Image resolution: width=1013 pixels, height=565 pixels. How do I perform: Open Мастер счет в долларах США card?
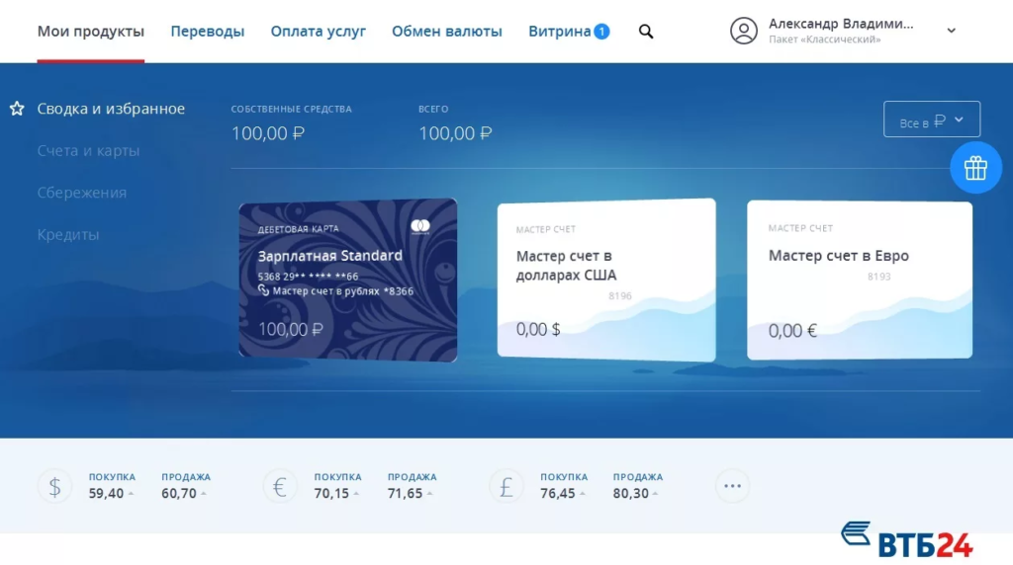[606, 280]
